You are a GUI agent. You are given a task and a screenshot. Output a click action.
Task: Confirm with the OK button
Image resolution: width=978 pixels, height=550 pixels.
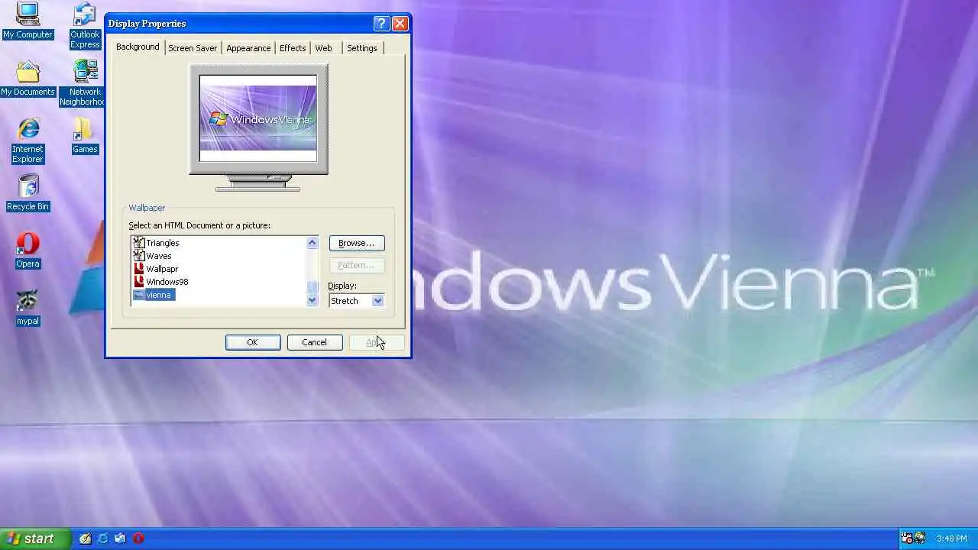coord(253,342)
